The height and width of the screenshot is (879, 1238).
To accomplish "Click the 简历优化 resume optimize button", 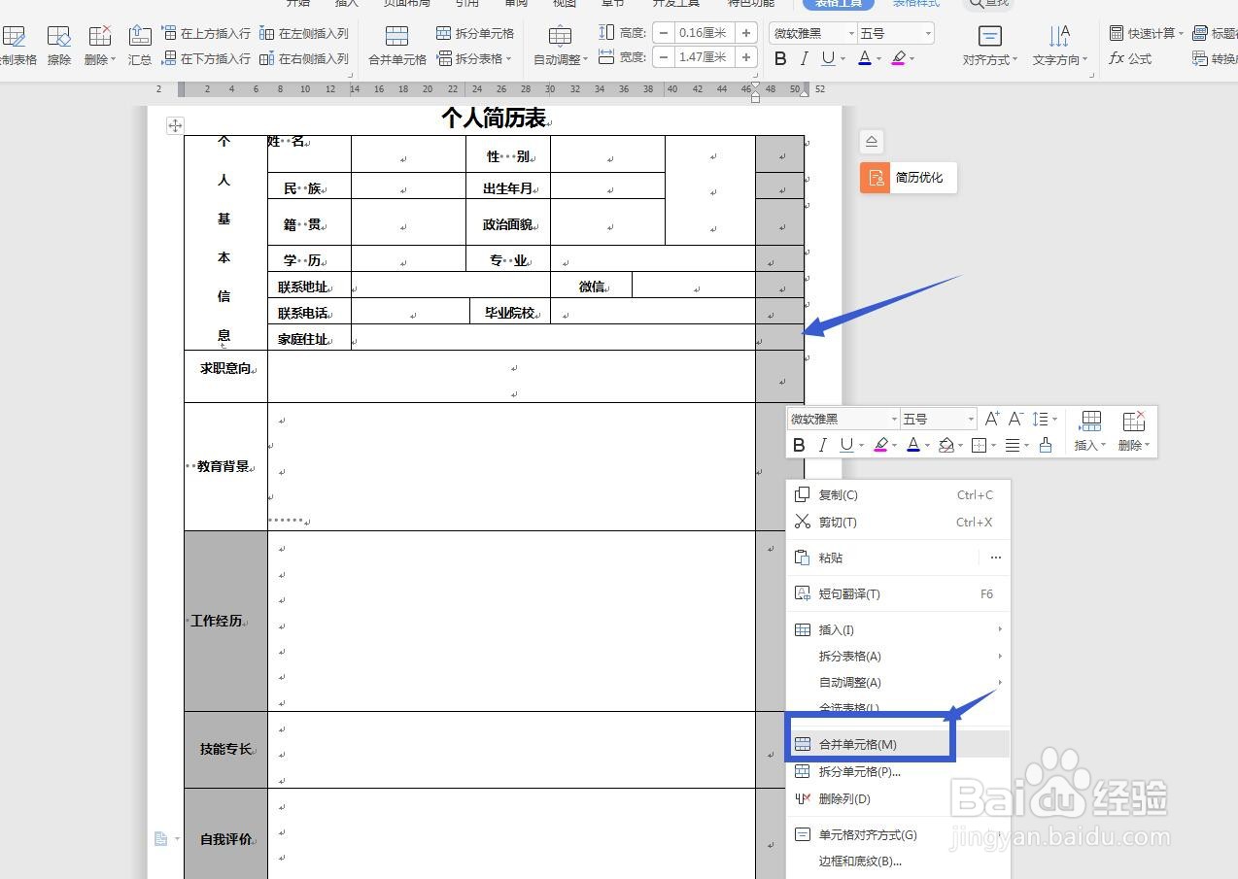I will click(909, 178).
